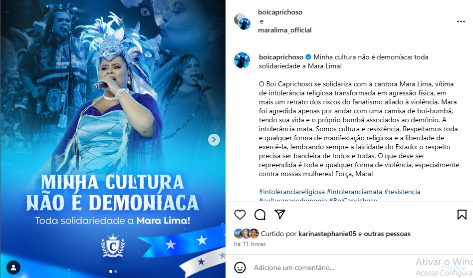Viewport: 473px width, 278px height.
Task: Open the overlapping profile avatars in the header
Action: pyautogui.click(x=242, y=21)
